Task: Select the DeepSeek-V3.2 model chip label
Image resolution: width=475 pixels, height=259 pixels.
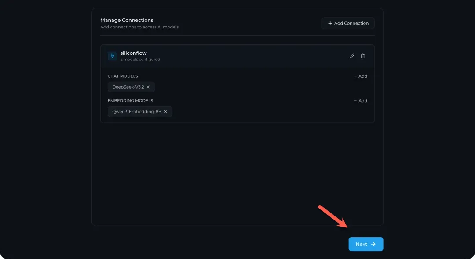Action: coord(128,87)
